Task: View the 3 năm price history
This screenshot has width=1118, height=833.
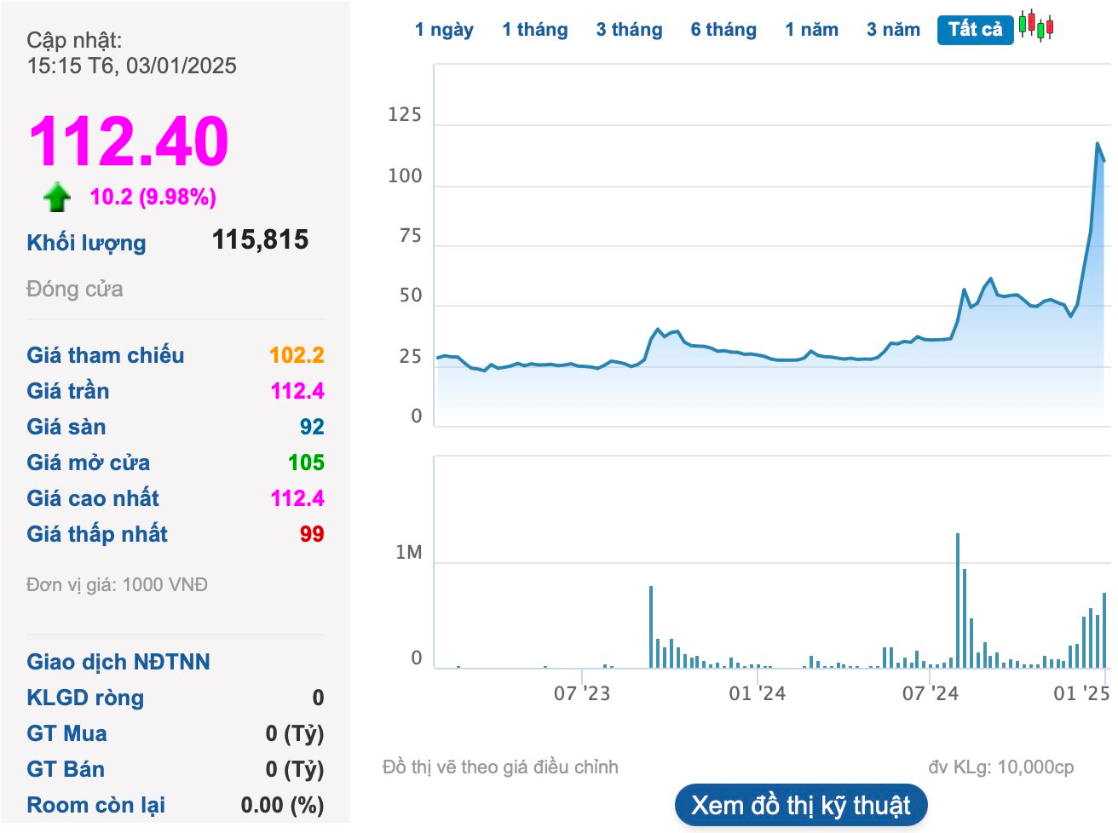Action: click(893, 30)
